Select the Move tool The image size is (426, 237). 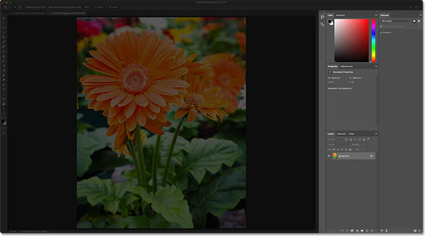pos(4,18)
